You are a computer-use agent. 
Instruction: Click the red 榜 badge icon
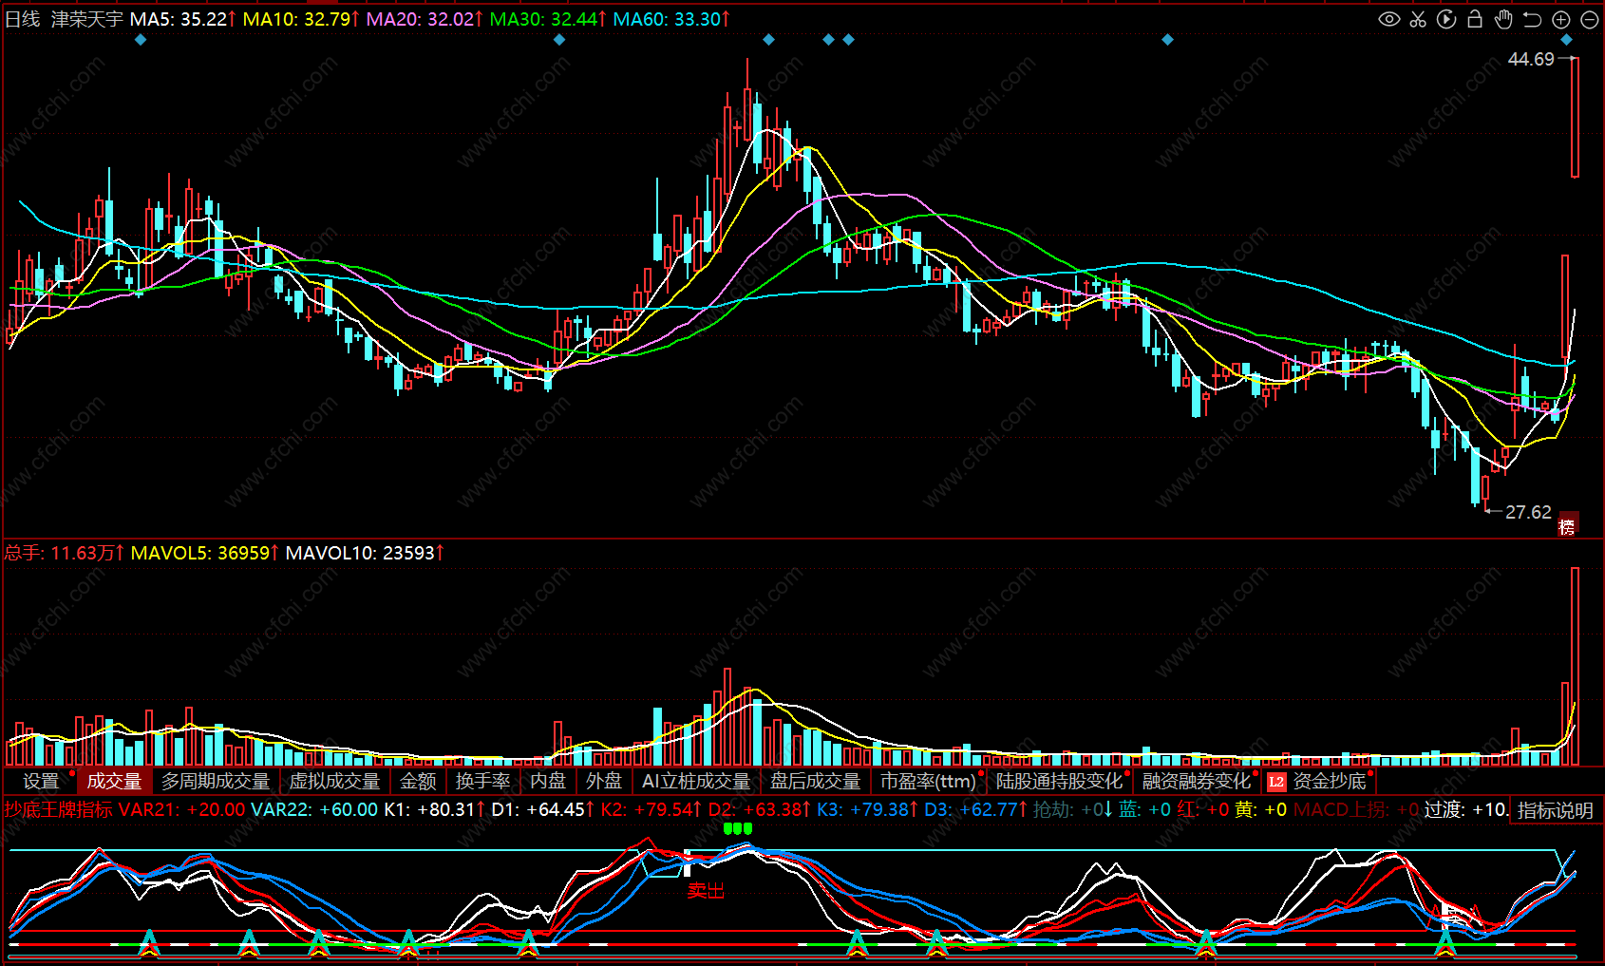coord(1567,526)
